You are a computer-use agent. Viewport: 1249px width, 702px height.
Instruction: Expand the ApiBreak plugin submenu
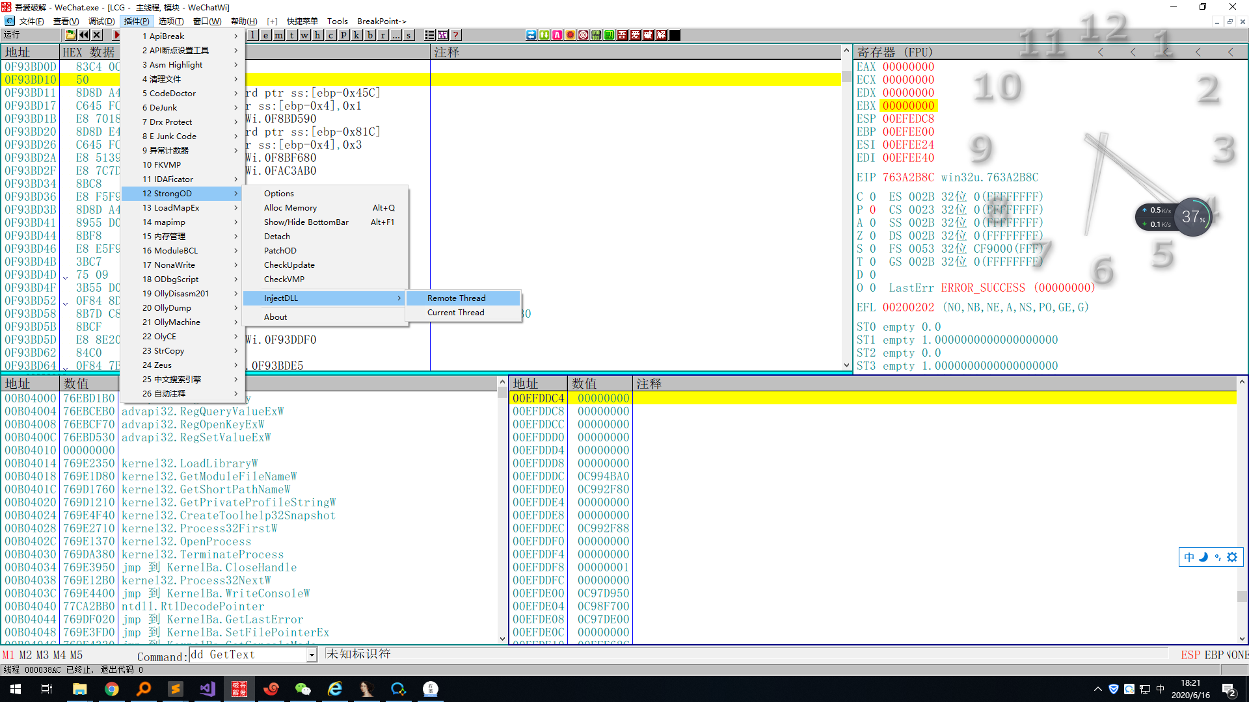(182, 36)
